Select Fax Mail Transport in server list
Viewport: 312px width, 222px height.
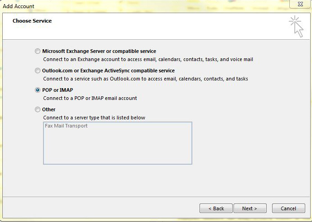[66, 126]
